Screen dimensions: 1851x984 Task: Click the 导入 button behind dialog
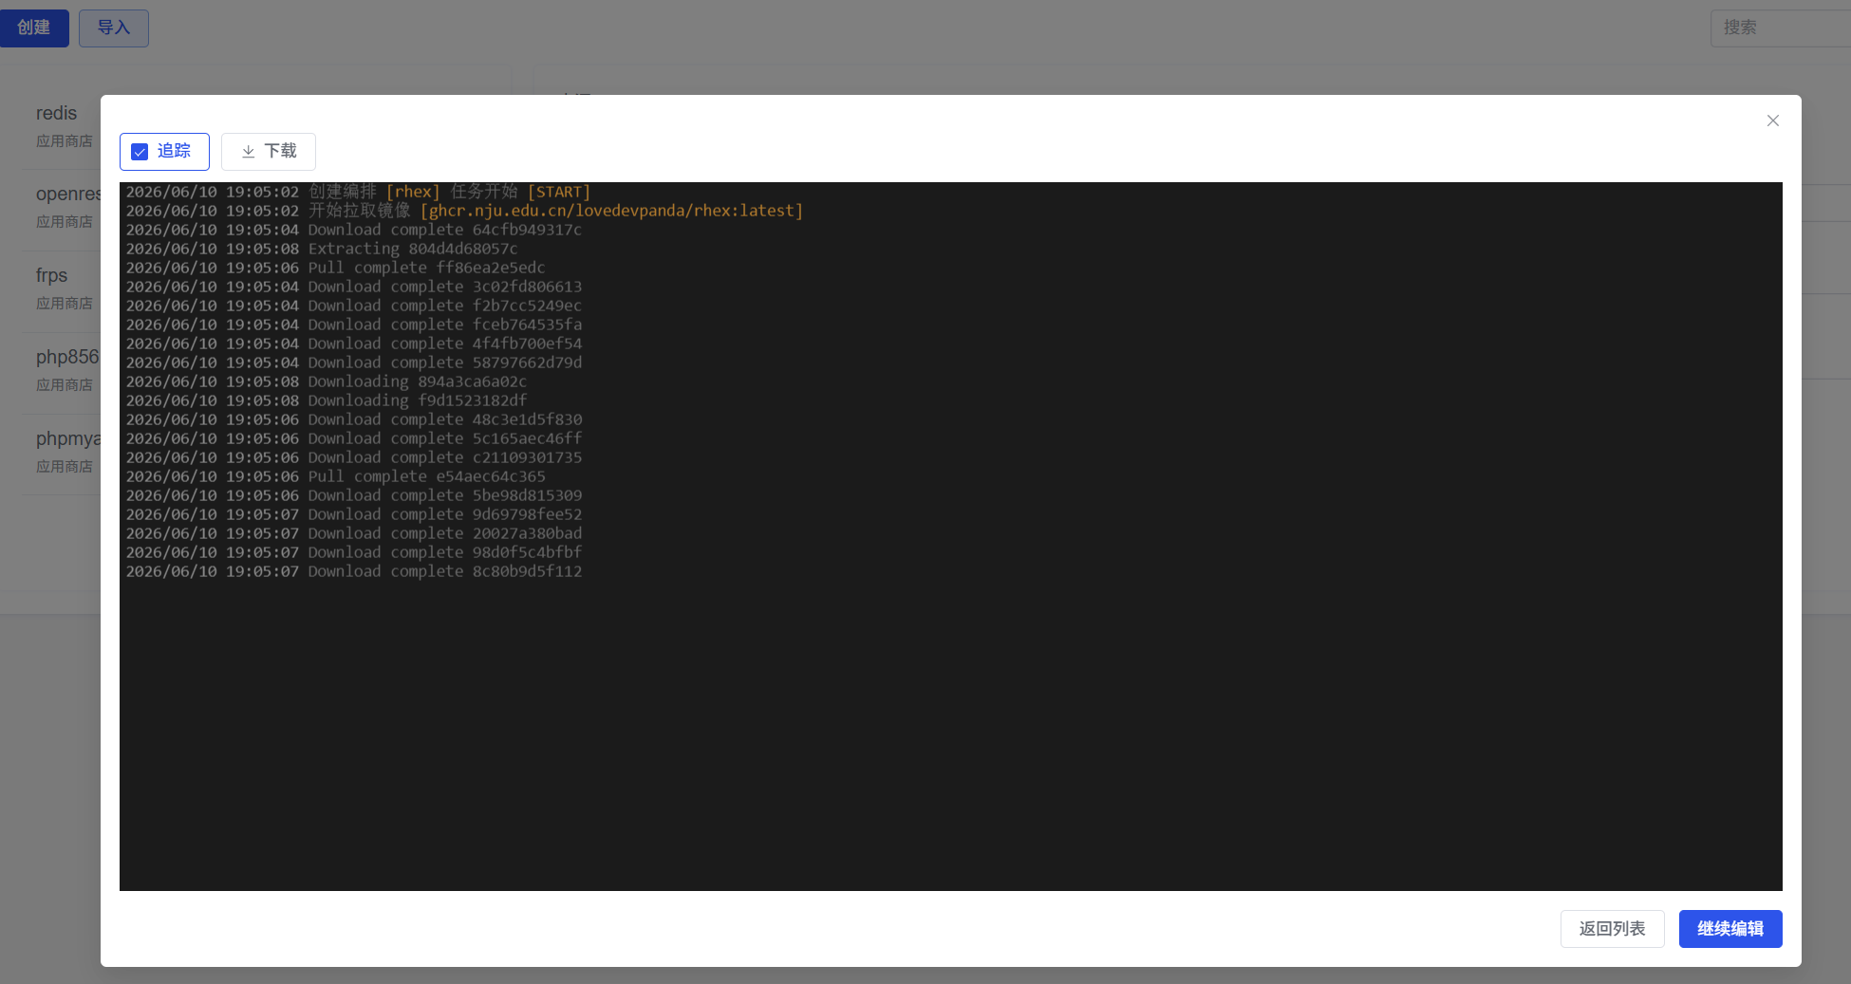point(114,28)
